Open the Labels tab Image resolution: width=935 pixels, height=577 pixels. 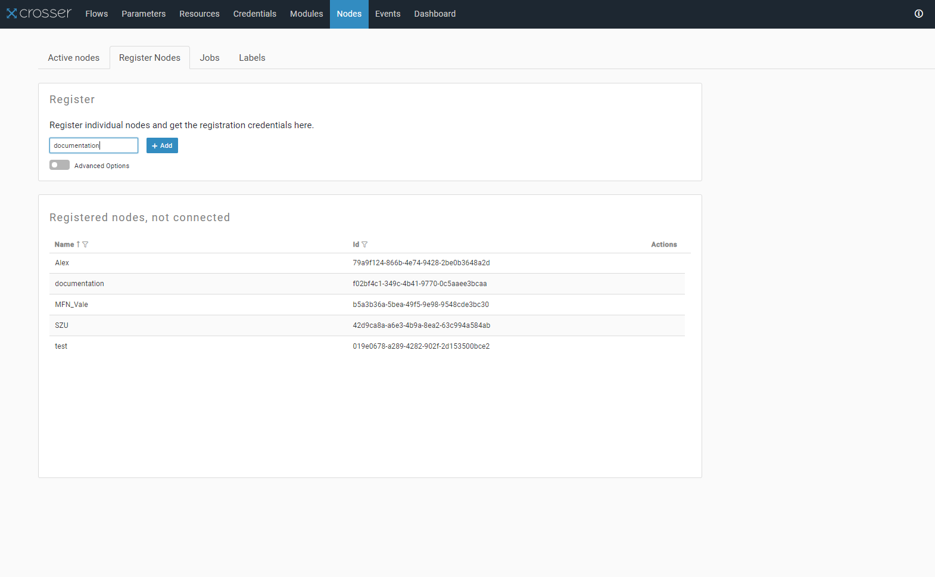252,58
